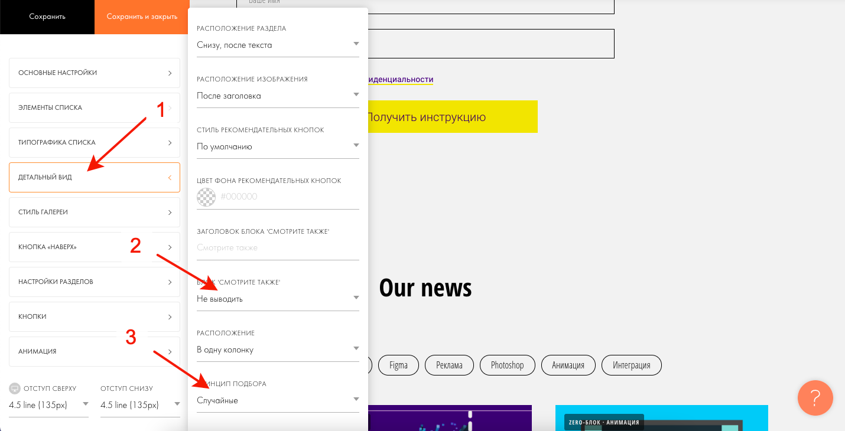
Task: Open Блок 'Смотрите также' dropdown
Action: tap(278, 299)
